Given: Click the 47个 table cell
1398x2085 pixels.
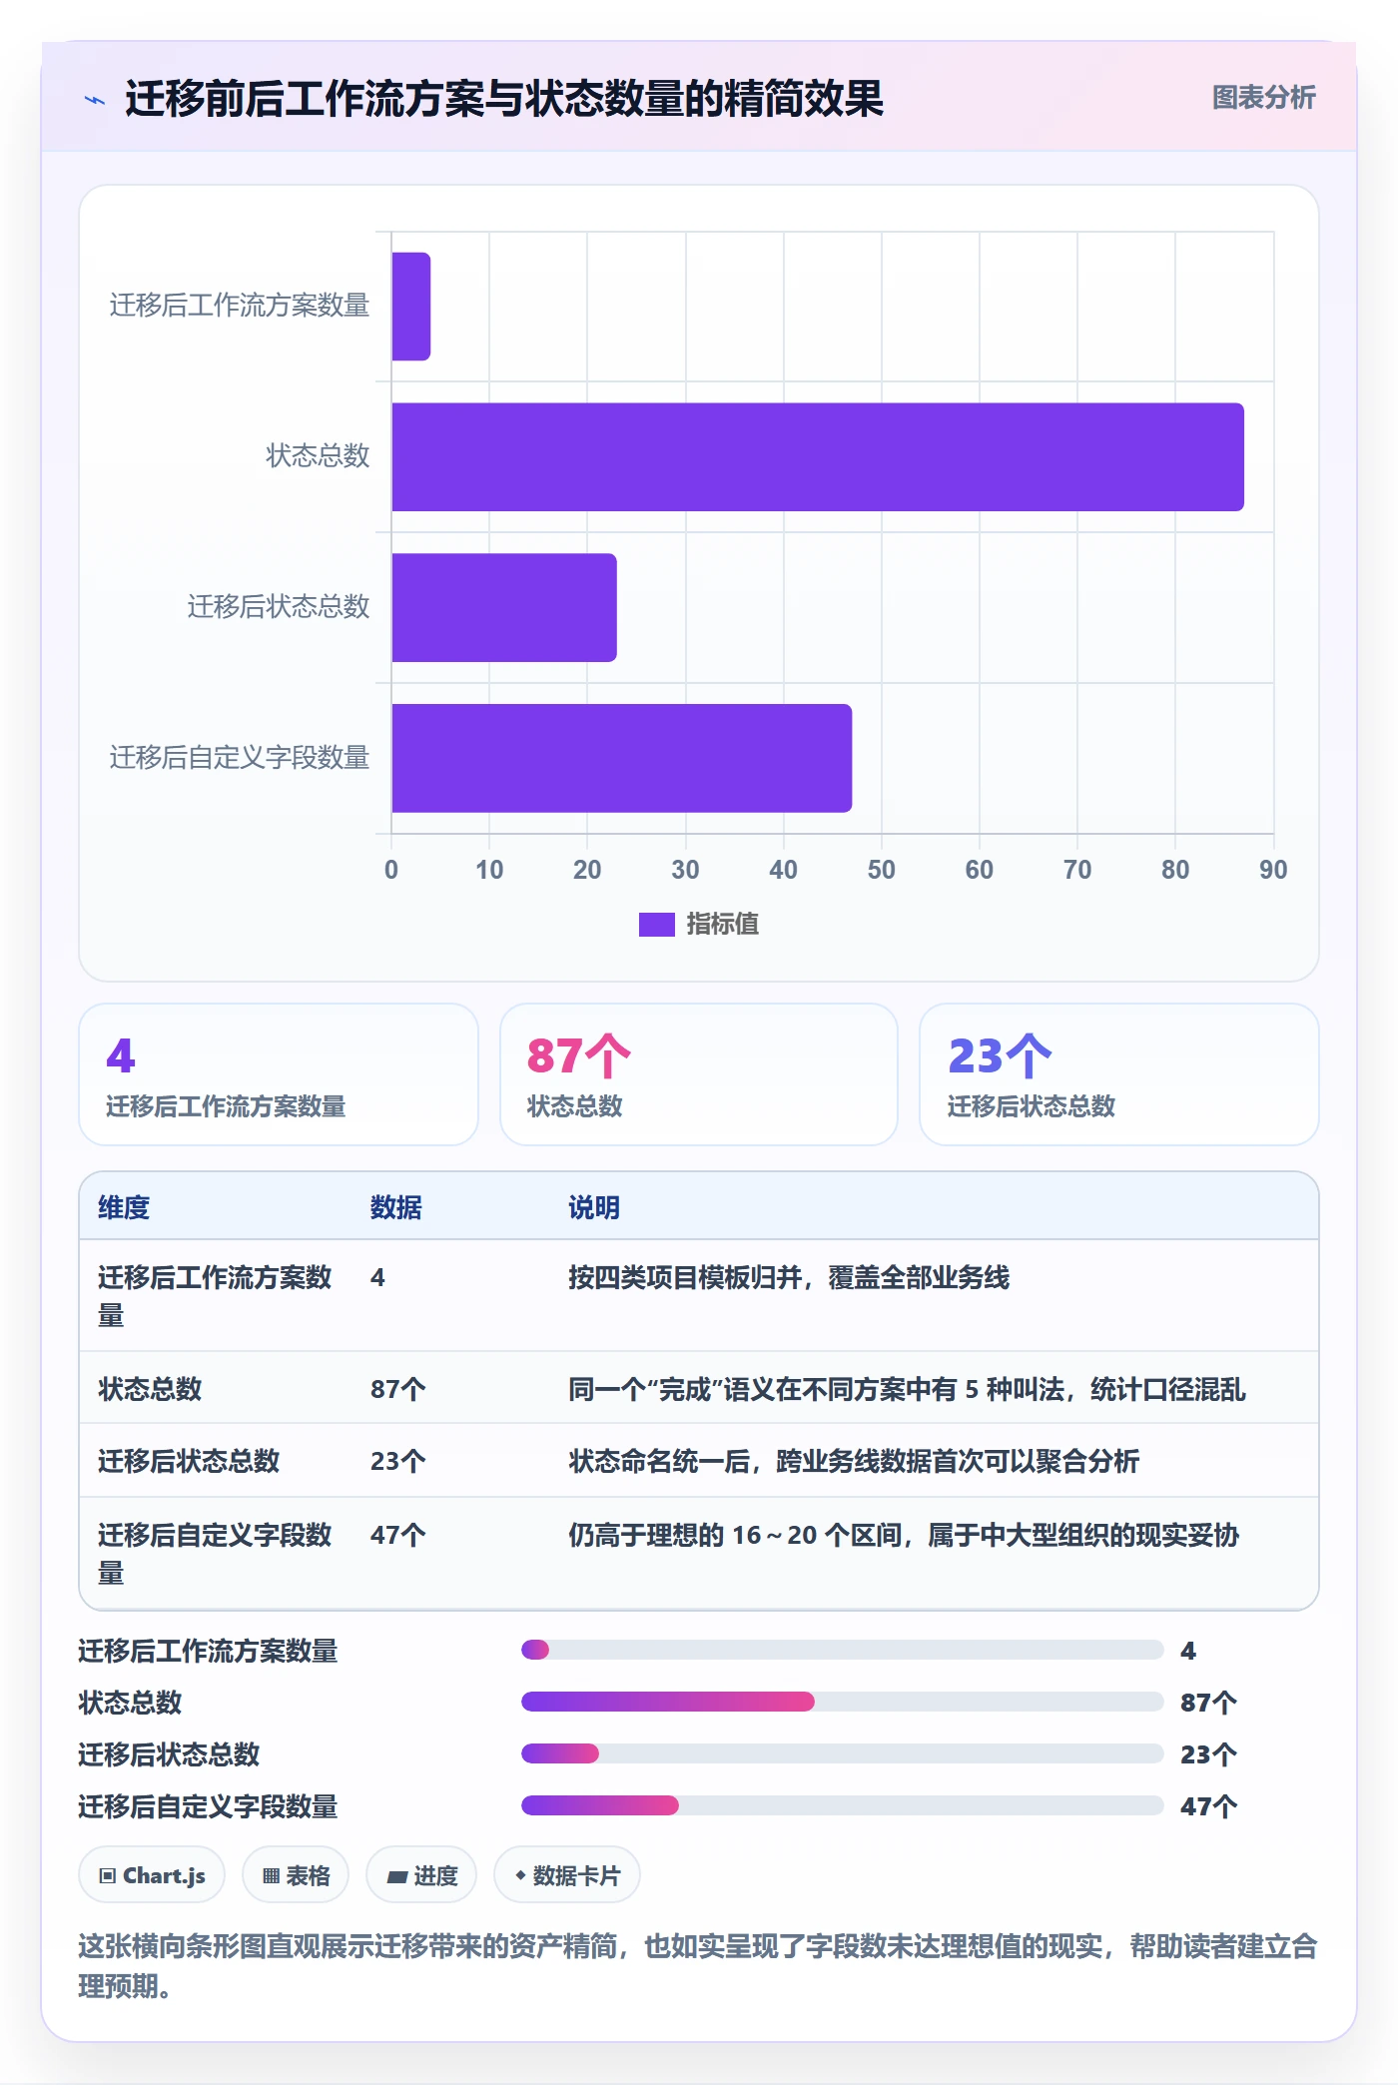Looking at the screenshot, I should click(x=398, y=1535).
